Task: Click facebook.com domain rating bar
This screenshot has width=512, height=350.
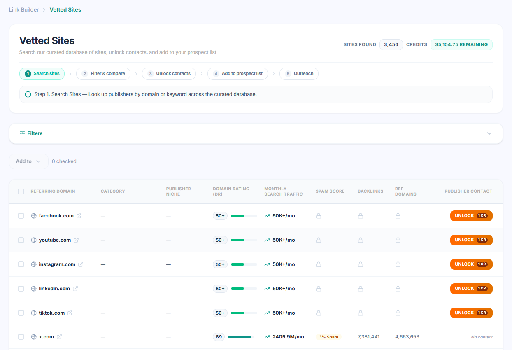Action: [244, 216]
